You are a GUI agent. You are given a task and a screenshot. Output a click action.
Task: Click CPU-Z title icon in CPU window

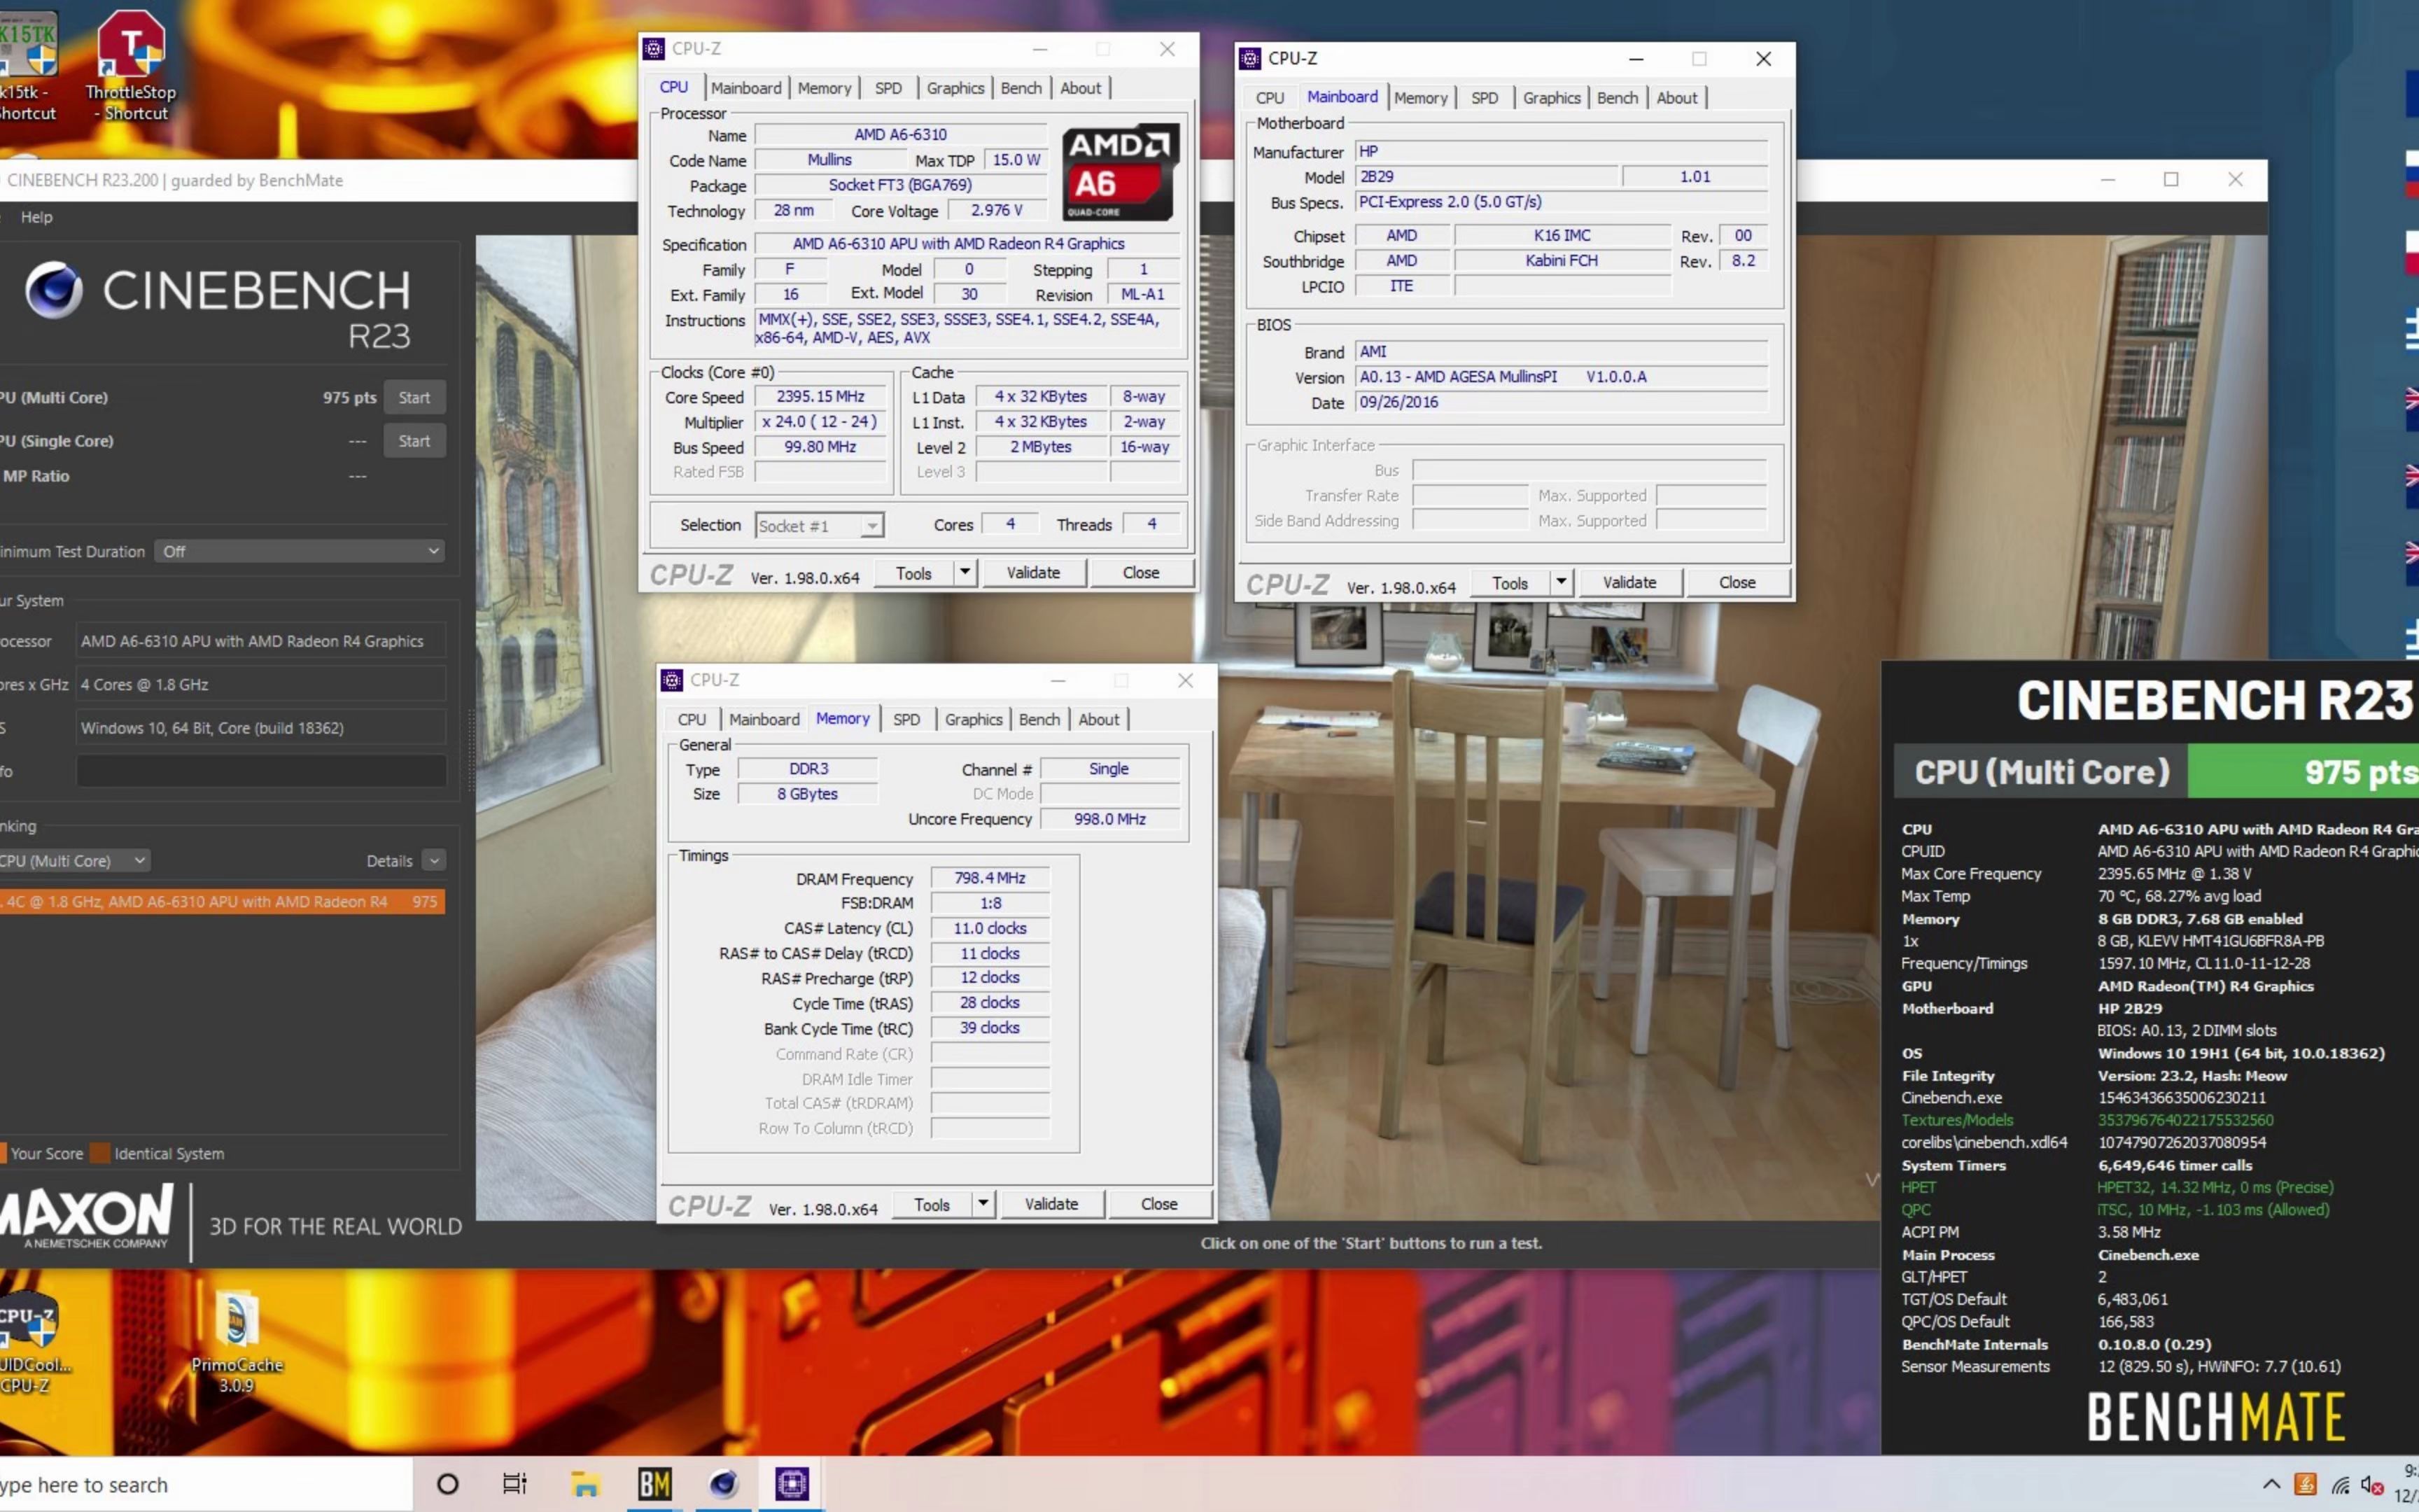click(x=654, y=48)
